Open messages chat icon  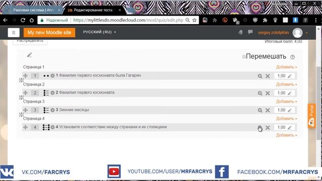tap(250, 32)
